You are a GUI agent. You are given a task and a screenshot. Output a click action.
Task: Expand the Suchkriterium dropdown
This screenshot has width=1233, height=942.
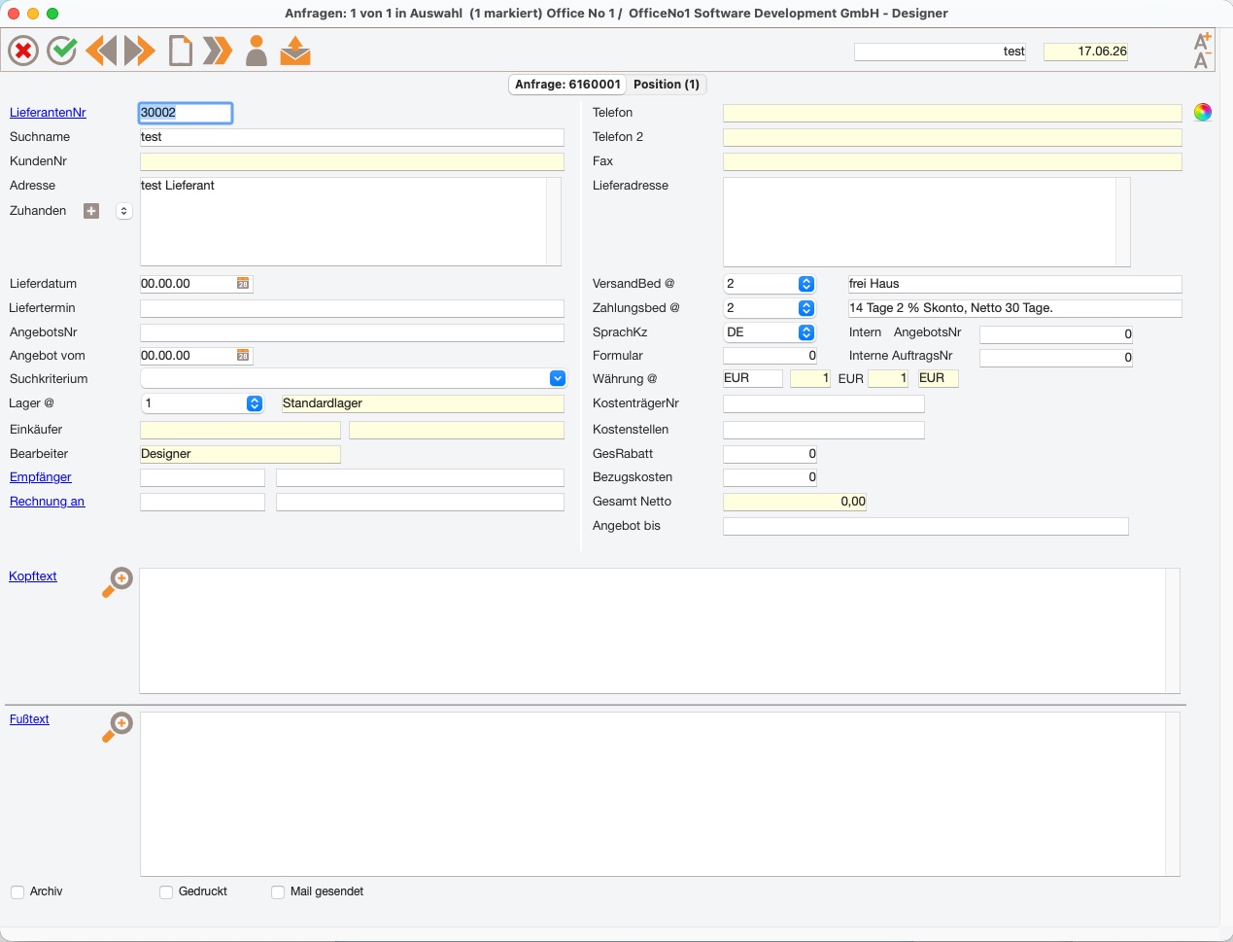(558, 379)
